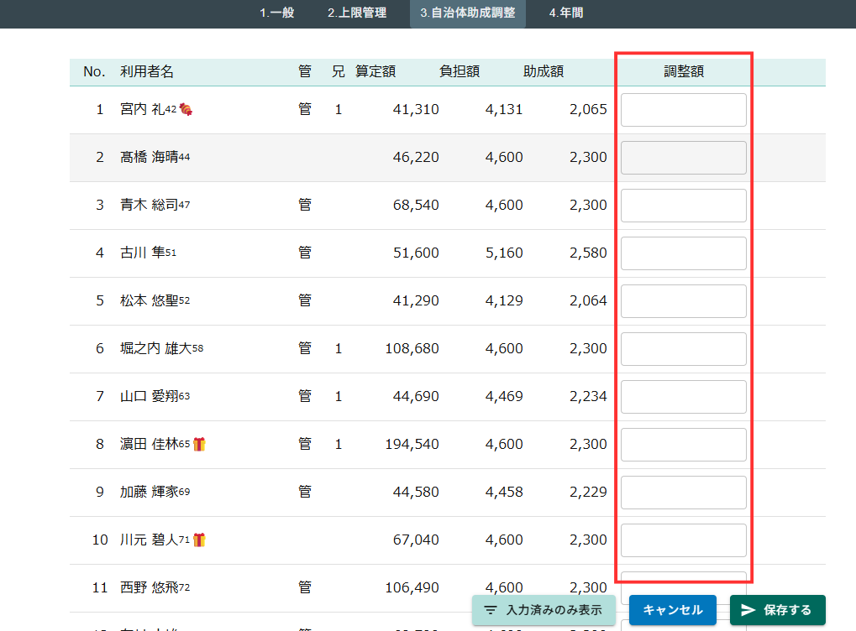The width and height of the screenshot is (856, 631).
Task: Select the 調整額 box for 加藤 輝家
Action: (683, 493)
